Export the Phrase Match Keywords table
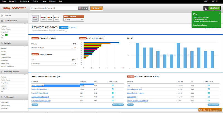This screenshot has width=223, height=113. tap(35, 105)
